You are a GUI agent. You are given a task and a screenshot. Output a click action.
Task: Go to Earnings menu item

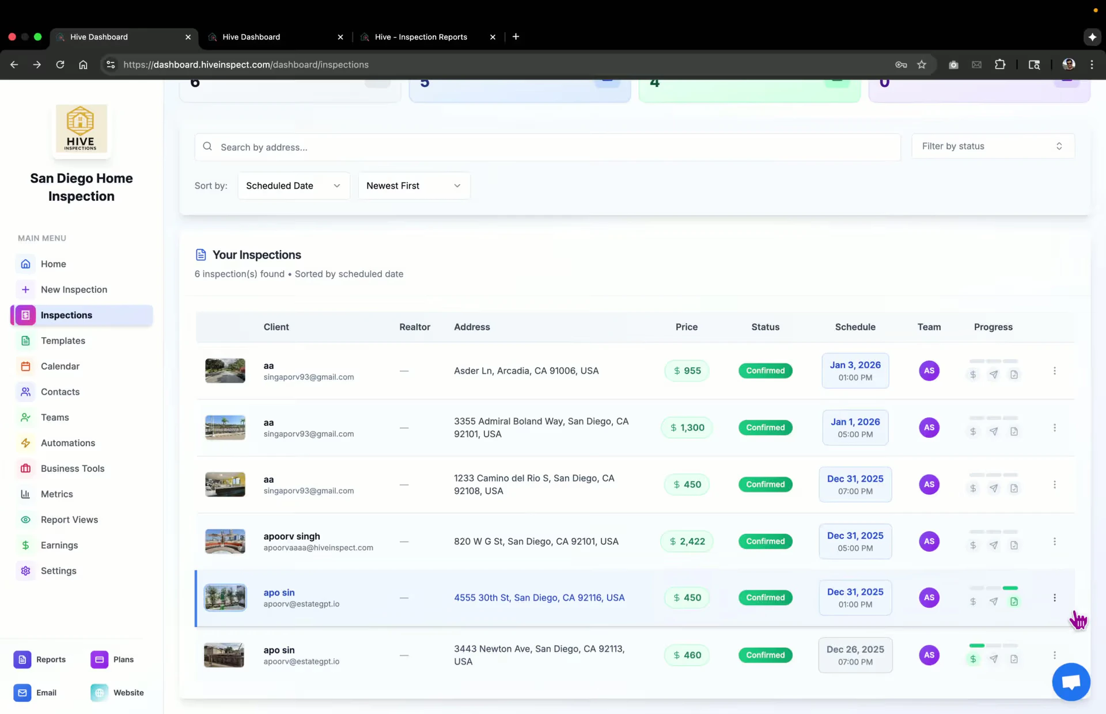59,545
